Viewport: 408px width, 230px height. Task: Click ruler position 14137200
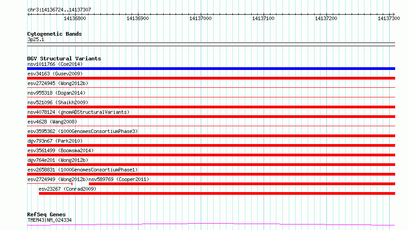(x=326, y=18)
